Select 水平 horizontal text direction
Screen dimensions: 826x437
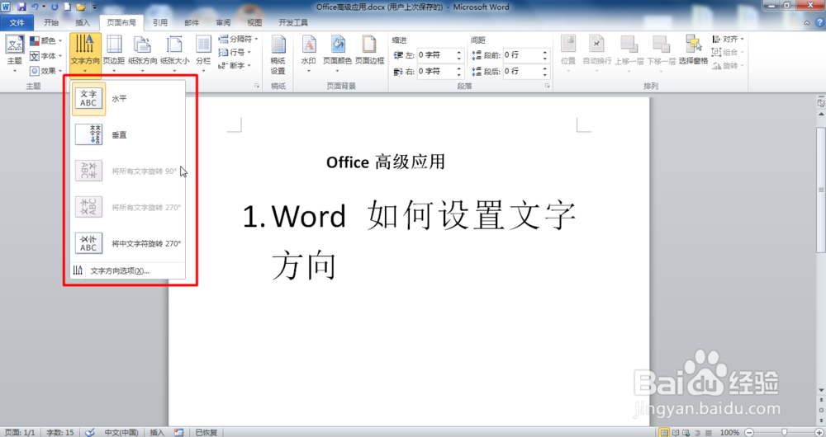coord(127,98)
